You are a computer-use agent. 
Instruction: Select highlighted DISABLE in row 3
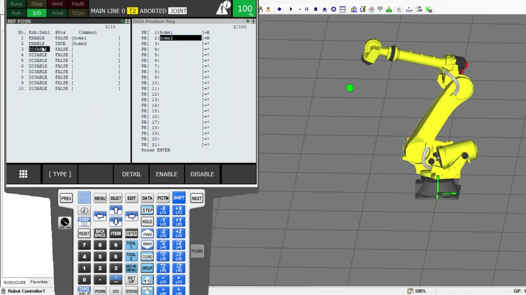(39, 49)
